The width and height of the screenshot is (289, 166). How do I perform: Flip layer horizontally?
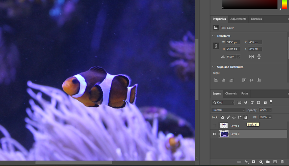(x=251, y=57)
